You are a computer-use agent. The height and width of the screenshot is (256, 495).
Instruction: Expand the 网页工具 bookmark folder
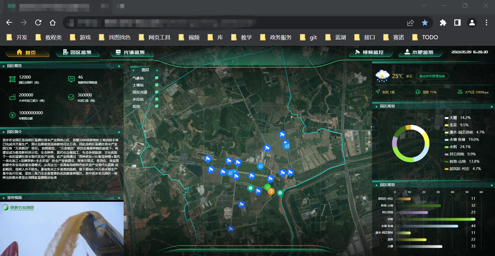coord(155,37)
